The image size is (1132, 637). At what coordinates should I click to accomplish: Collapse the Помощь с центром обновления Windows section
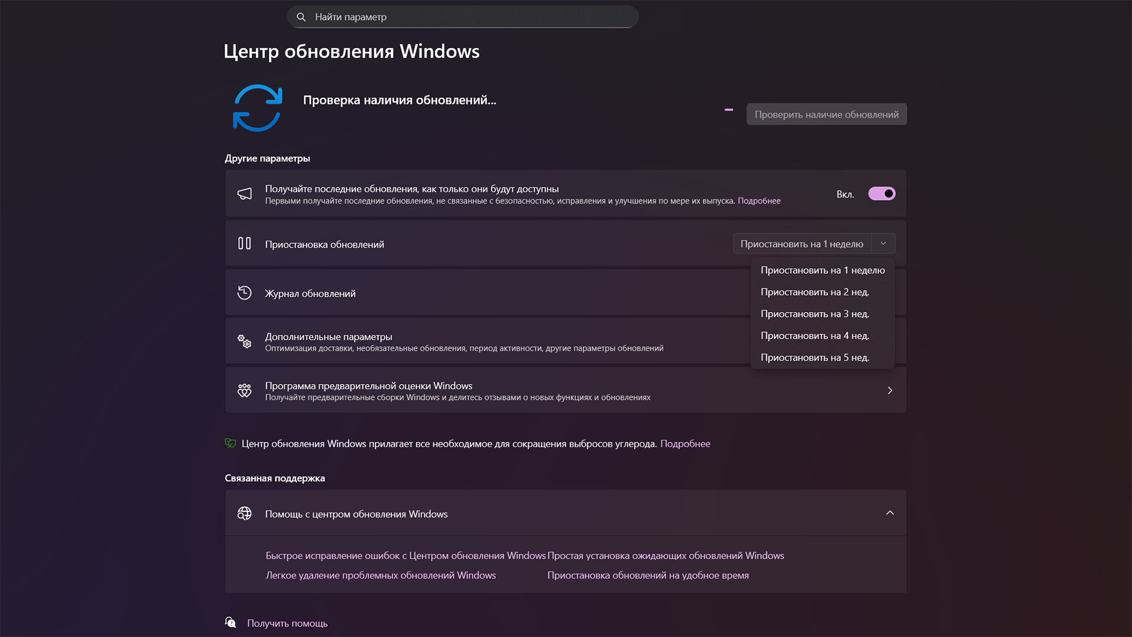click(890, 513)
